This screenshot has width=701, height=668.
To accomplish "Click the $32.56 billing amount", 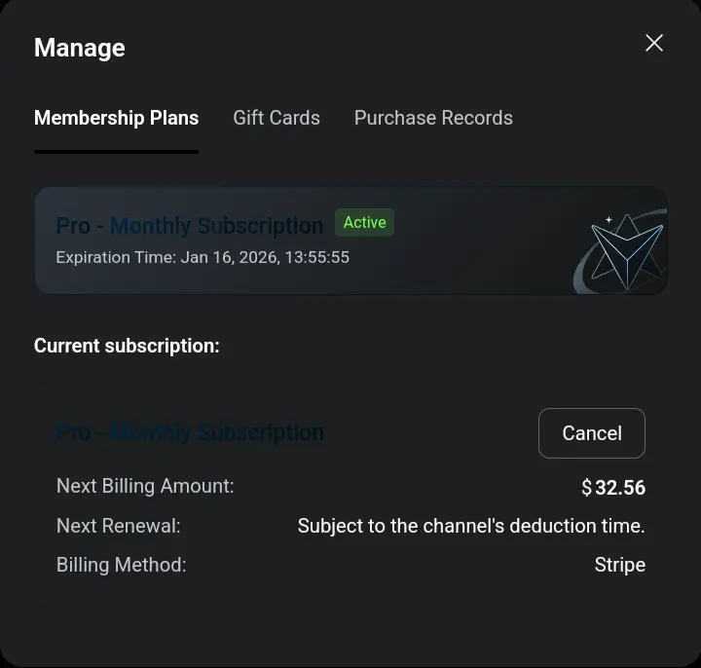I will coord(613,487).
